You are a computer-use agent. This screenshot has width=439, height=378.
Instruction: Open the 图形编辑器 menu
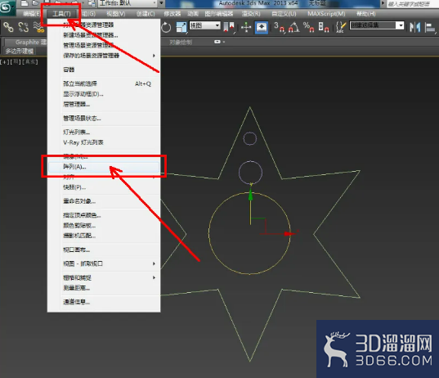click(219, 14)
